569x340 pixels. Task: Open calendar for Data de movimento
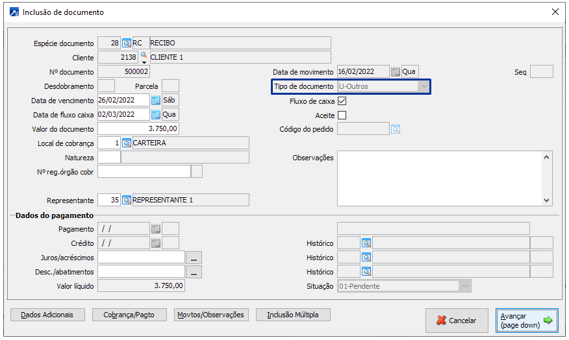pos(395,72)
